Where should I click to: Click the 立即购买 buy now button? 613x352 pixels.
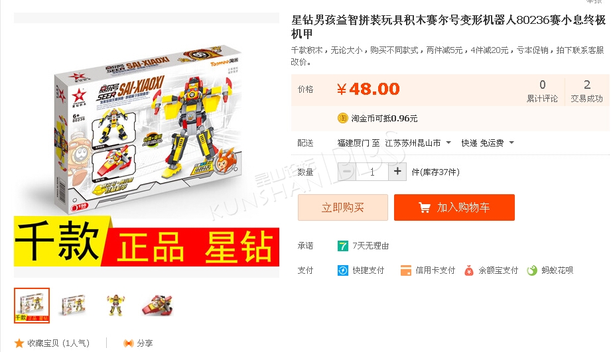(x=343, y=207)
